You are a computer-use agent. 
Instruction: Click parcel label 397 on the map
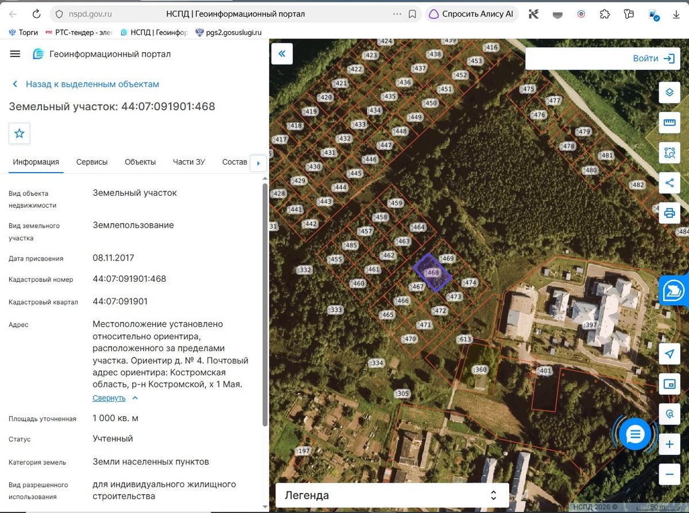point(590,325)
